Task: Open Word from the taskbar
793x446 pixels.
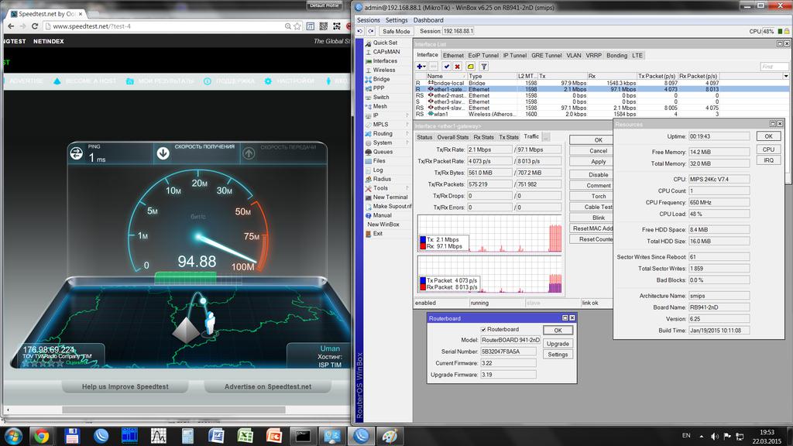Action: 217,436
